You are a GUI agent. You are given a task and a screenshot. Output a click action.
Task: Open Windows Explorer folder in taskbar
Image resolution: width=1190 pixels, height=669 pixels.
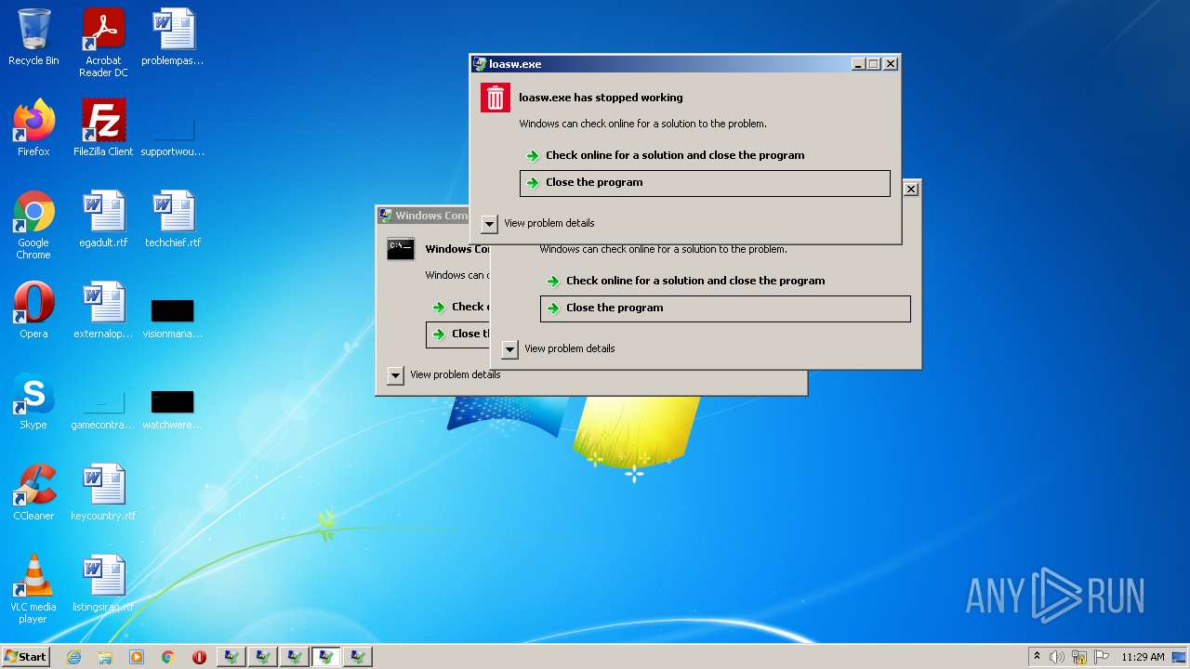coord(105,657)
